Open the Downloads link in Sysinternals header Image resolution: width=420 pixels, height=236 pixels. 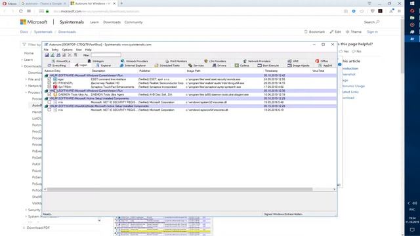point(112,22)
